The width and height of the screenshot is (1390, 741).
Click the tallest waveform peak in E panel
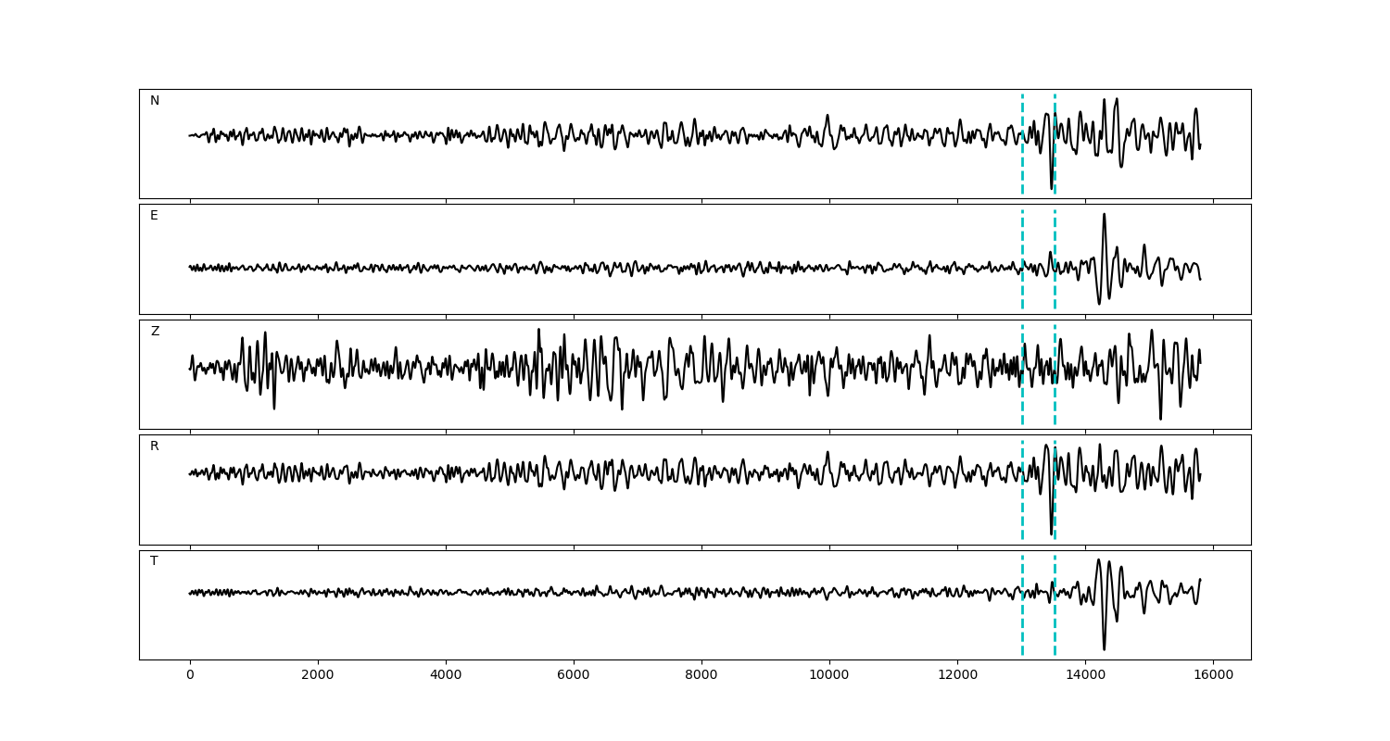click(1104, 215)
